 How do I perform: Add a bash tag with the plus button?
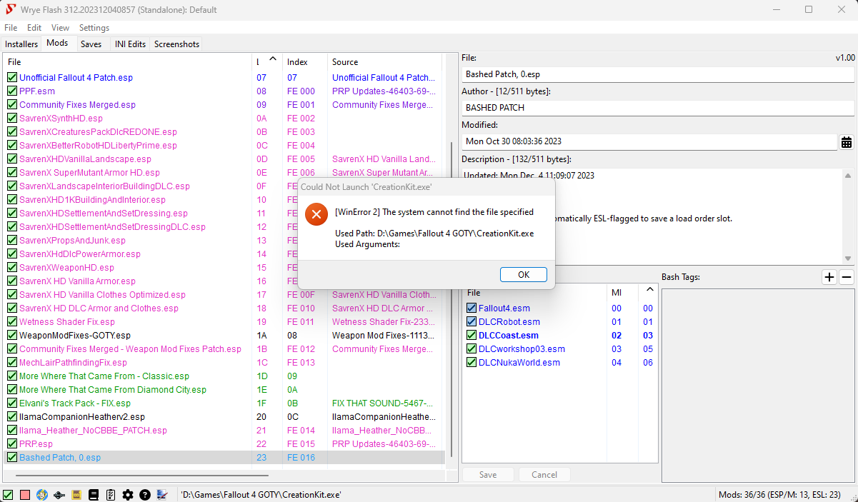click(x=829, y=277)
